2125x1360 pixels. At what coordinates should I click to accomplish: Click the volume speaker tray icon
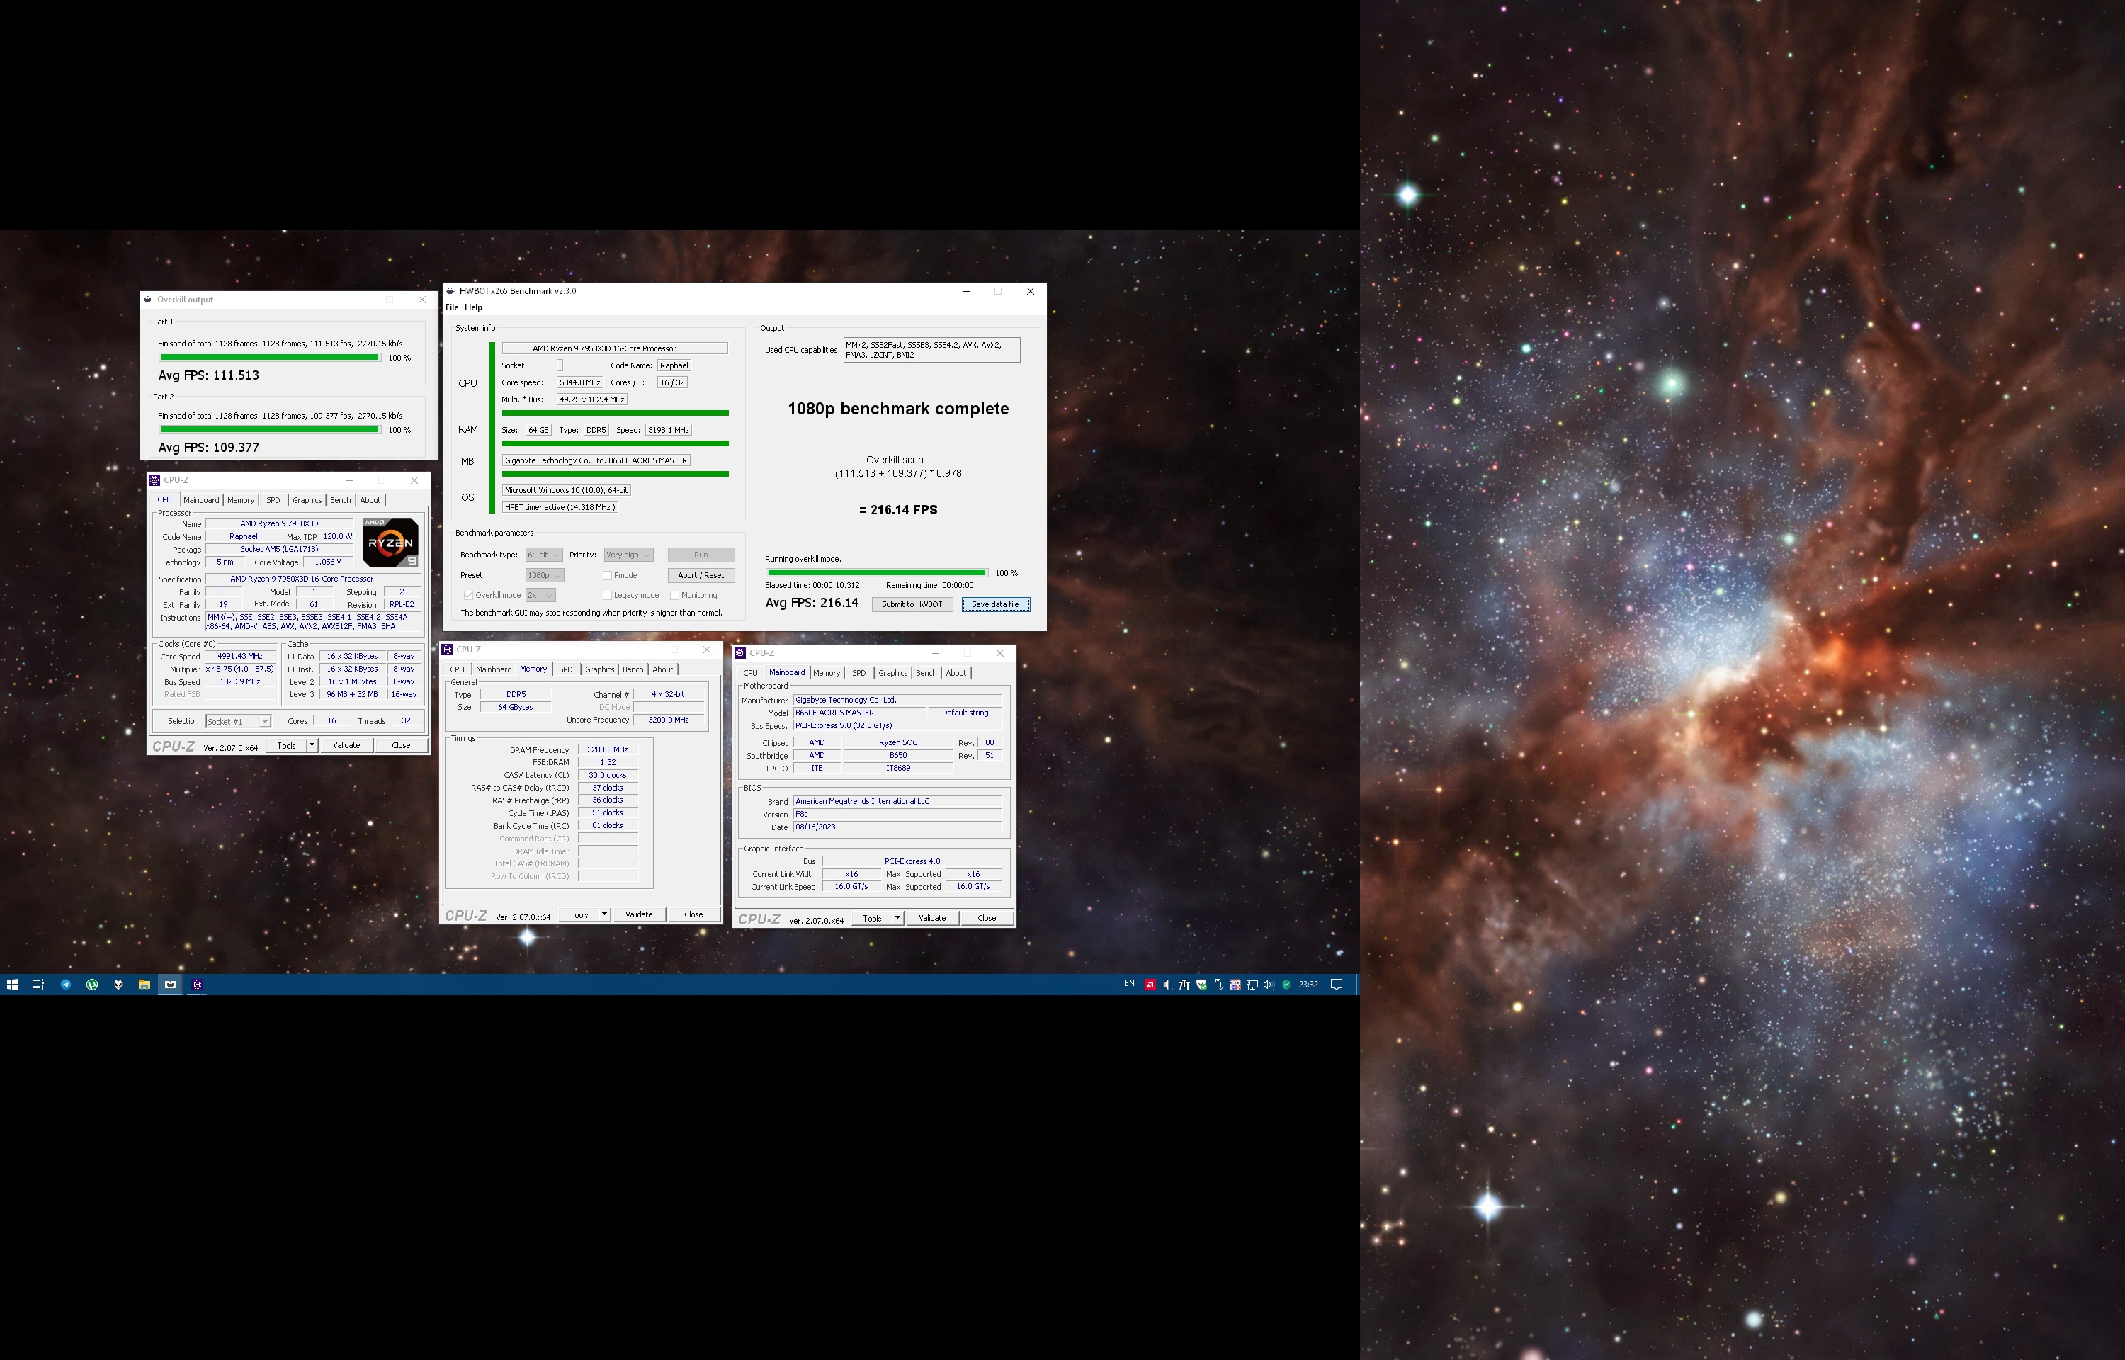click(x=1269, y=985)
